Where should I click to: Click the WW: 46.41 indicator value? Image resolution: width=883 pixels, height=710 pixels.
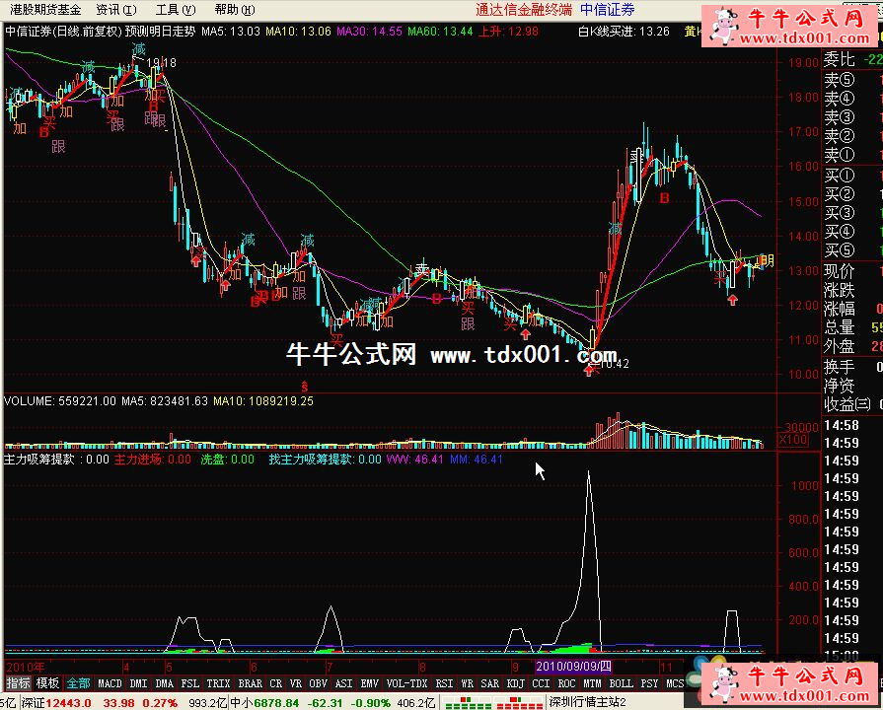tap(414, 460)
